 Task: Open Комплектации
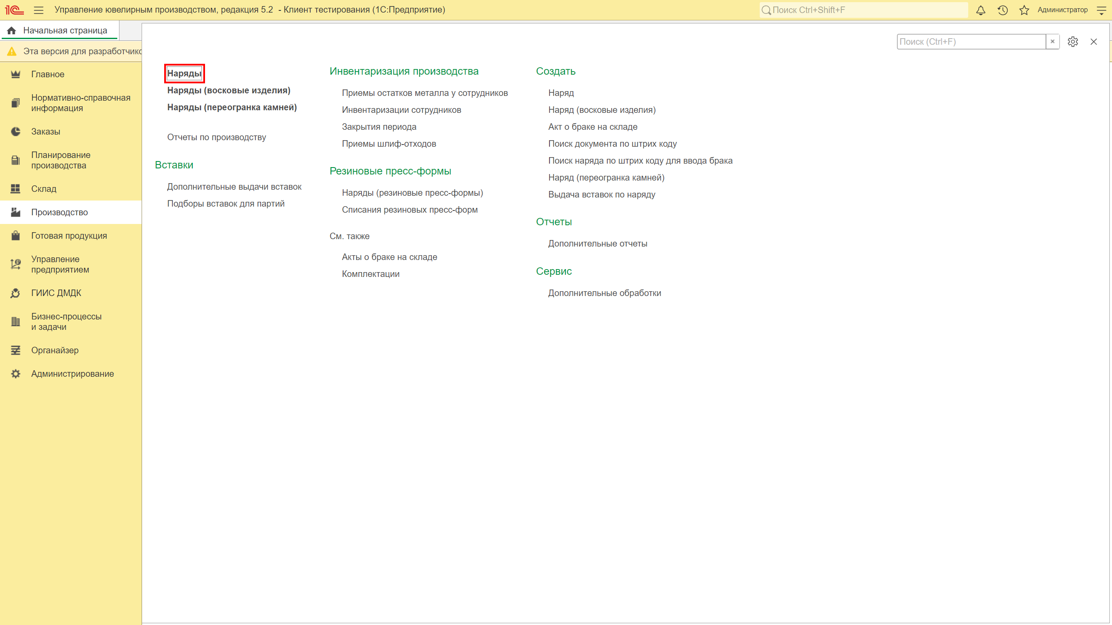click(371, 274)
